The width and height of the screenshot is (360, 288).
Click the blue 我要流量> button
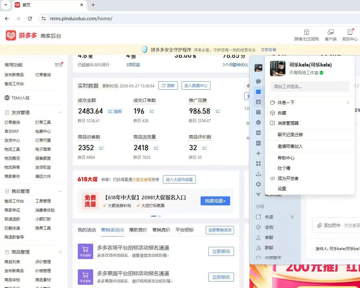click(215, 201)
